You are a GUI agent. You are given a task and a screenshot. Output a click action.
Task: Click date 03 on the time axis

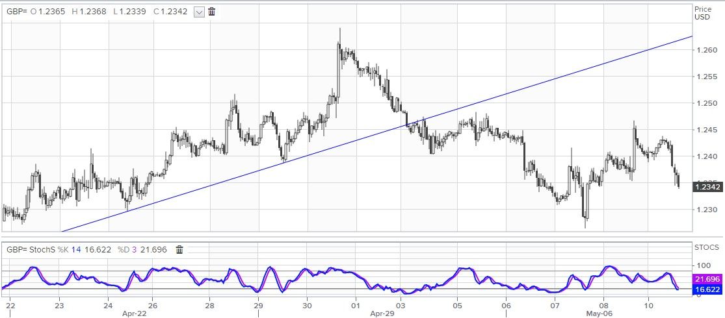coord(401,305)
